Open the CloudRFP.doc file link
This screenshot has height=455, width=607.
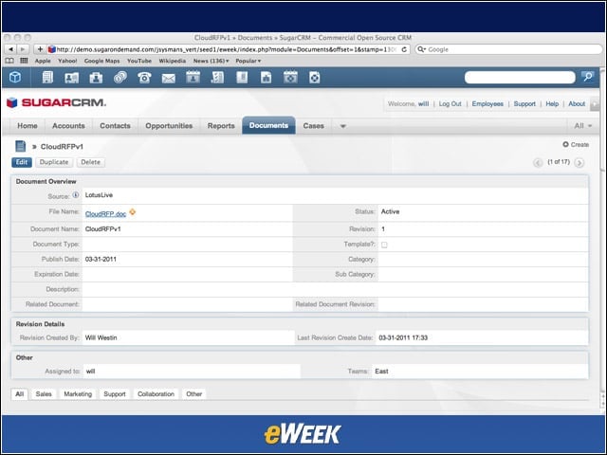(105, 214)
